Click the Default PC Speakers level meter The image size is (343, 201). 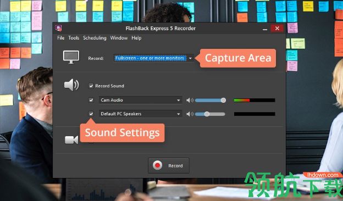(255, 114)
